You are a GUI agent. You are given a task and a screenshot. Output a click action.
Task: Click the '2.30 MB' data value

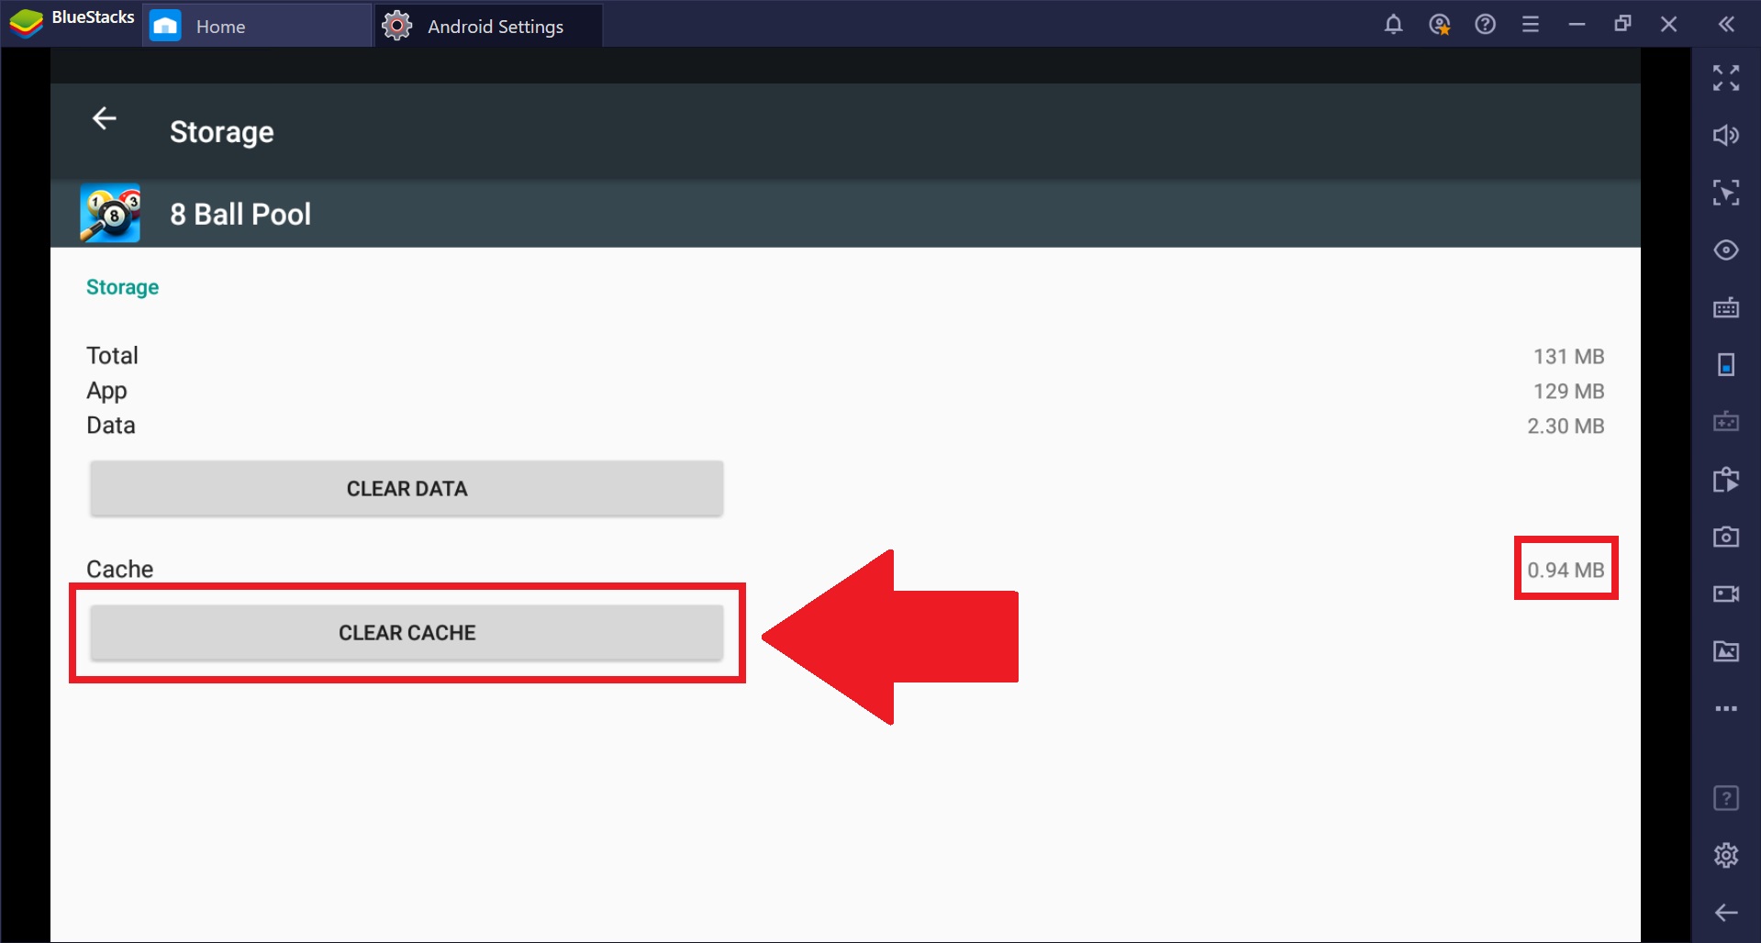coord(1566,427)
